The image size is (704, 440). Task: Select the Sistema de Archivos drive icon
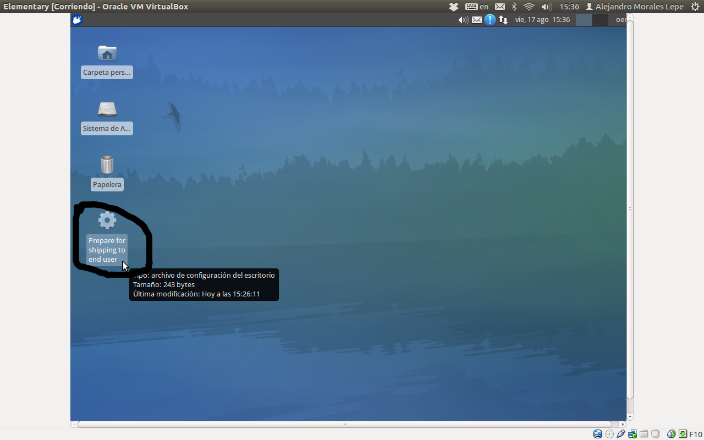107,109
